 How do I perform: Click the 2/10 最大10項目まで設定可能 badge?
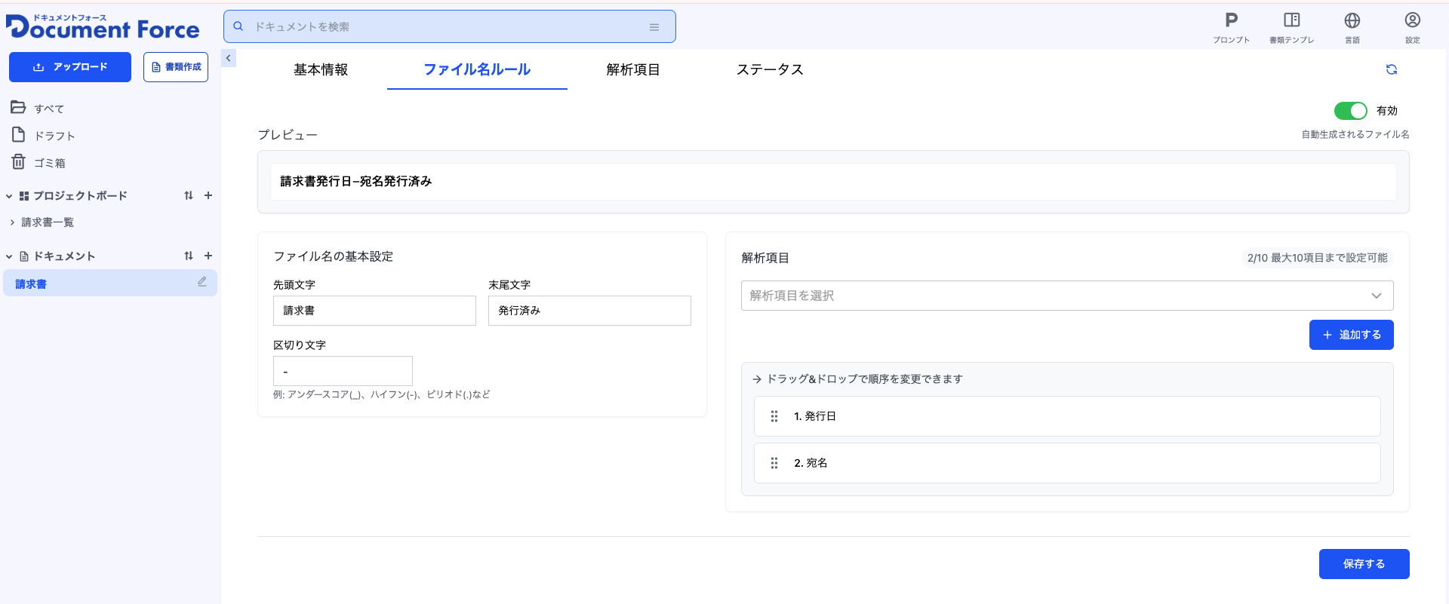pyautogui.click(x=1317, y=258)
